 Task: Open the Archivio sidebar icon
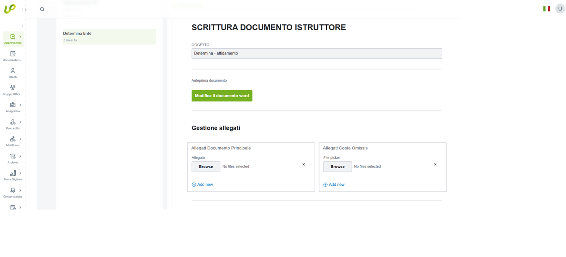(x=13, y=156)
